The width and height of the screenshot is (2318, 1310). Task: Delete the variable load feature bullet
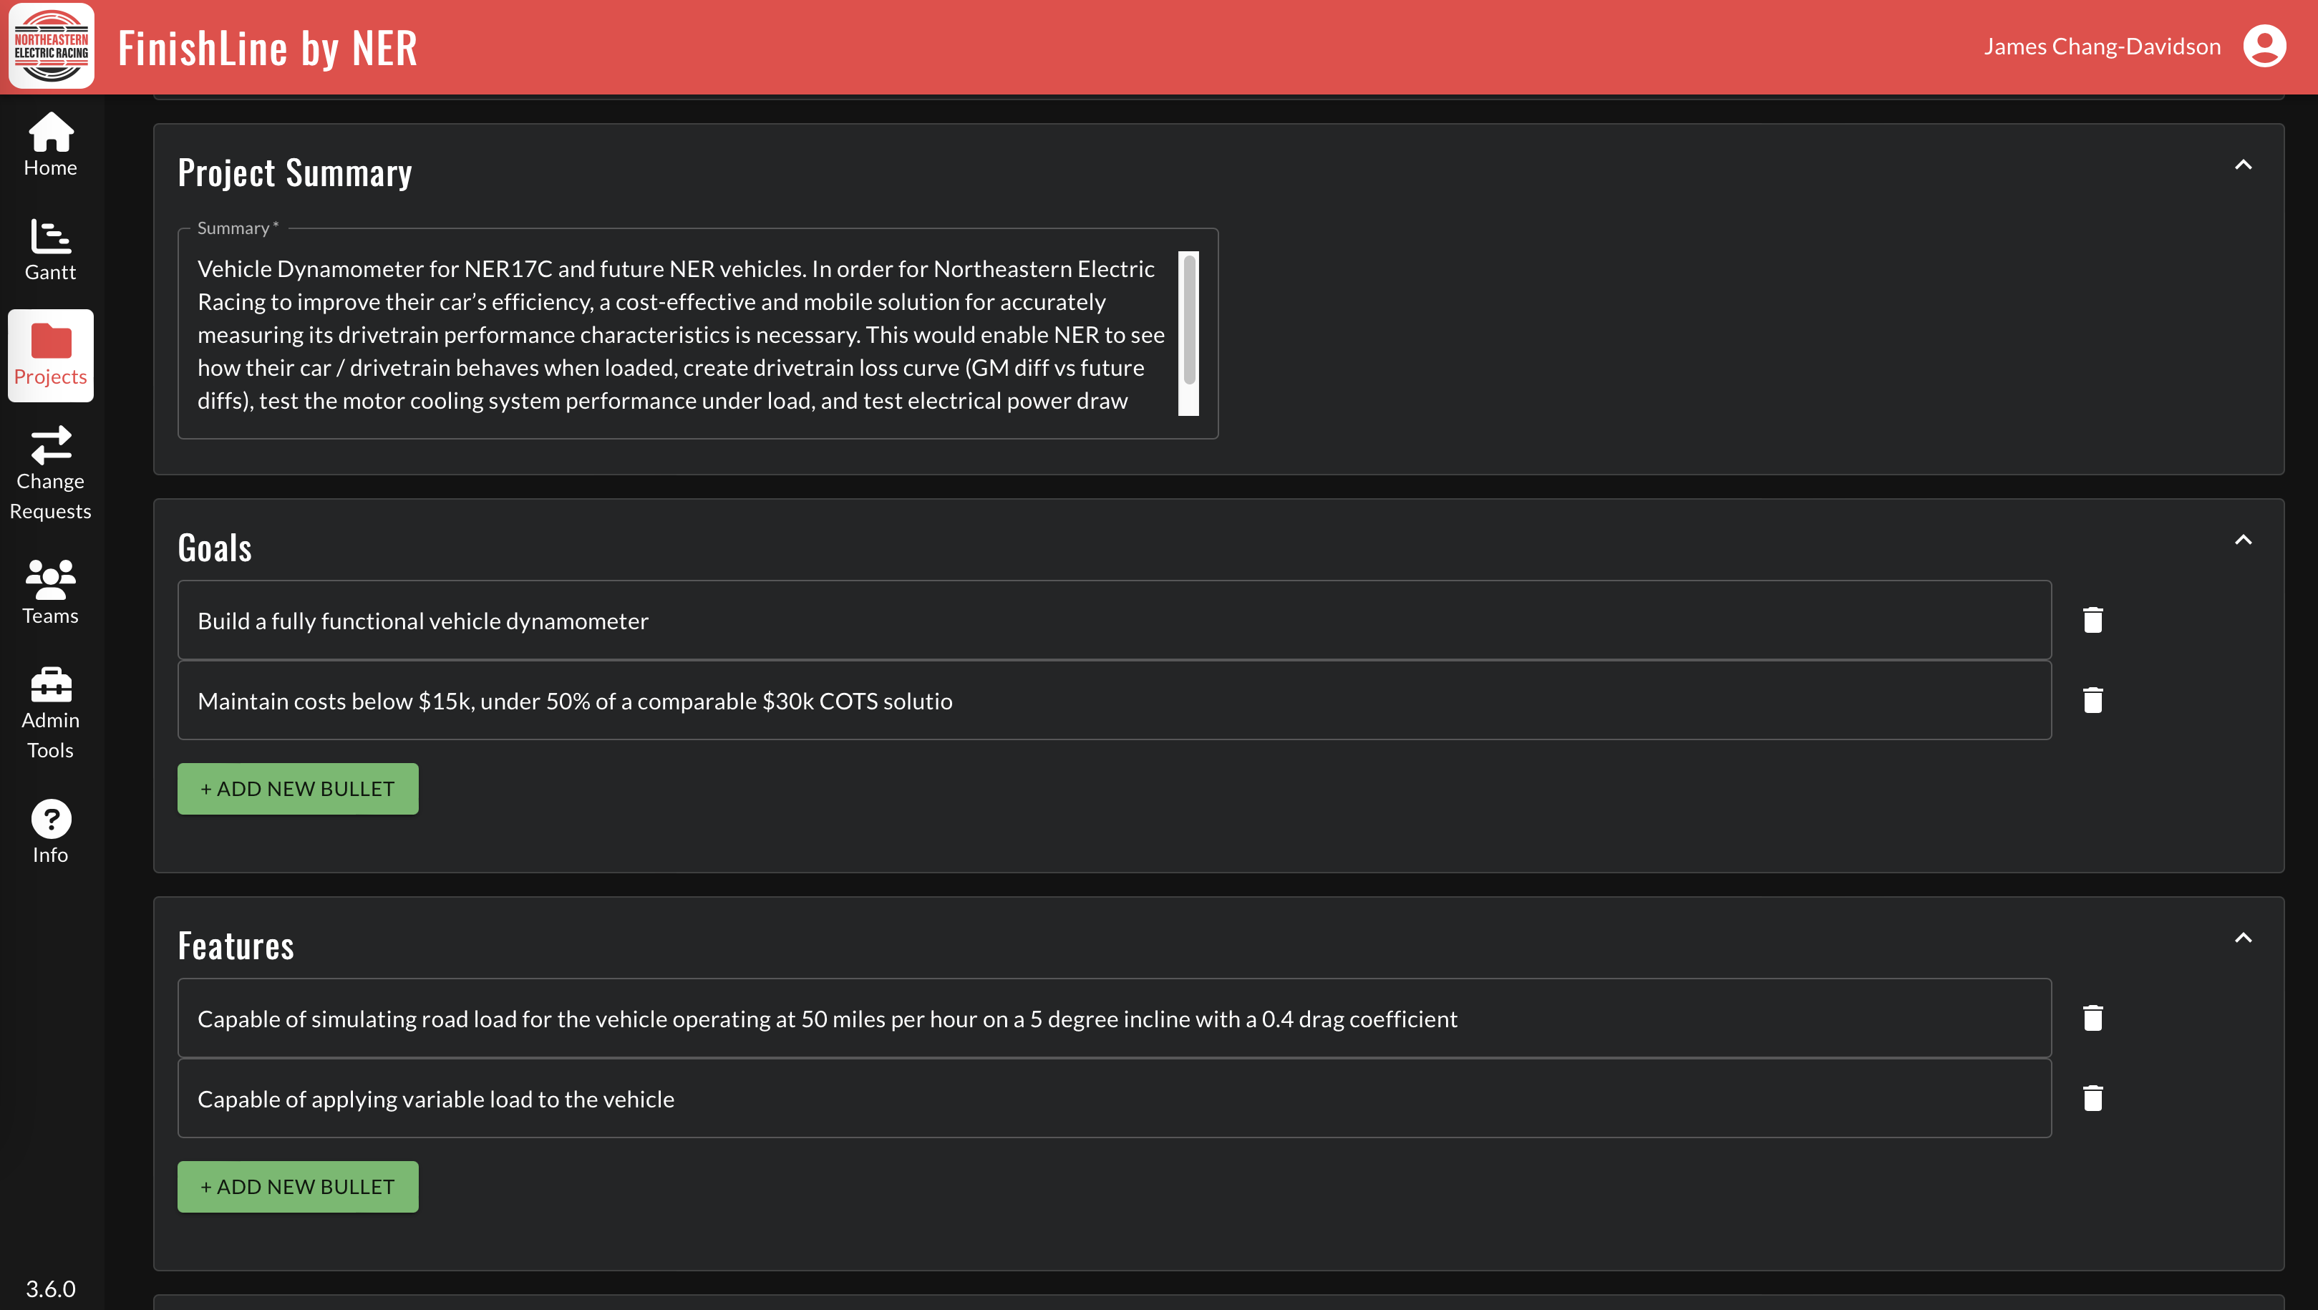click(2092, 1097)
